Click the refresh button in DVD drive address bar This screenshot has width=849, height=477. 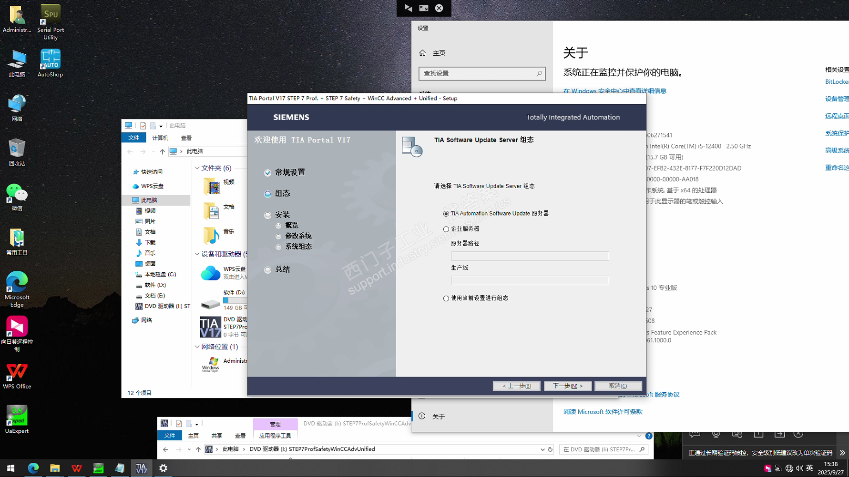click(550, 449)
